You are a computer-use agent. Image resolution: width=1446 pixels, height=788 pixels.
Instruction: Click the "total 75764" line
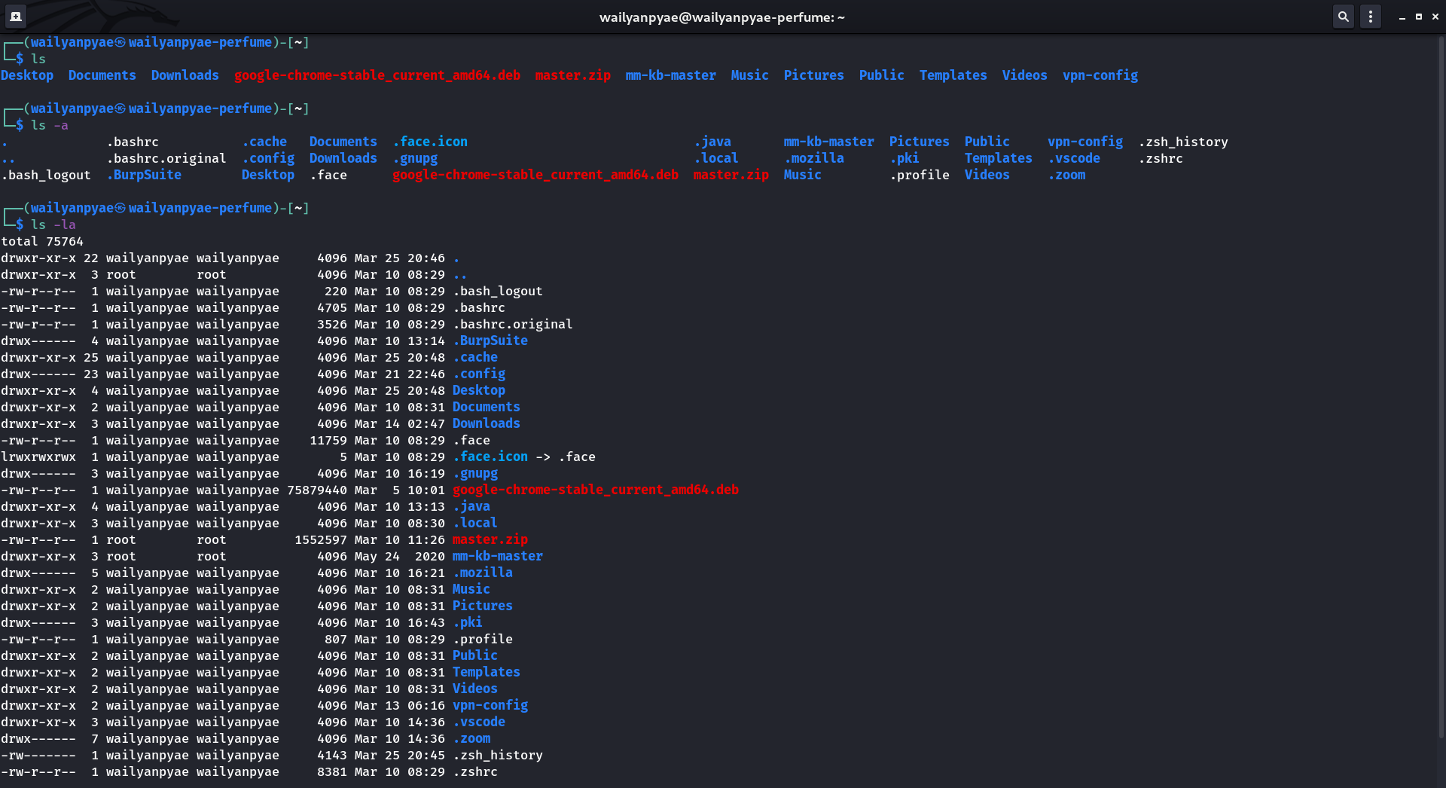click(x=42, y=241)
